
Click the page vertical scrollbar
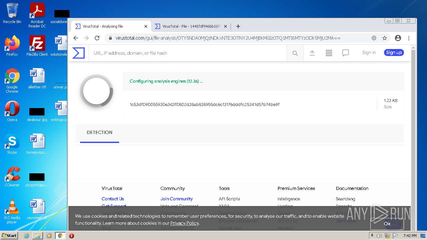tap(413, 137)
